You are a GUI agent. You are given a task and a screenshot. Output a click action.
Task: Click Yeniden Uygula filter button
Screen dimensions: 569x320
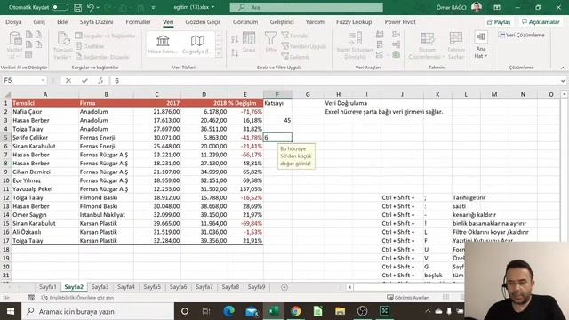[304, 46]
